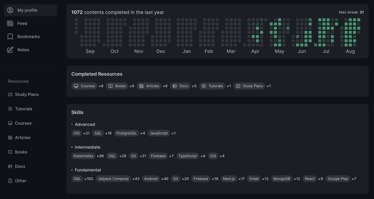Click the Intermediate skill level heading

pos(88,147)
